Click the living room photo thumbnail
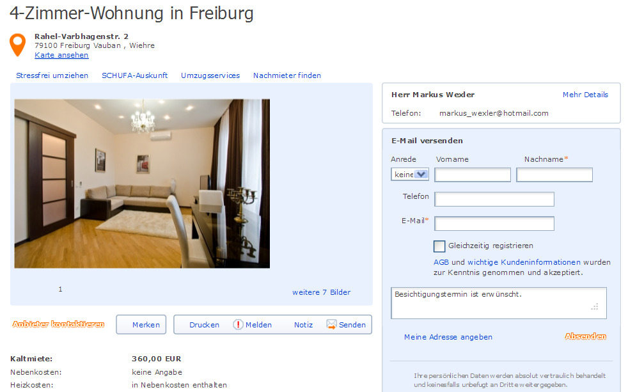 pos(142,184)
